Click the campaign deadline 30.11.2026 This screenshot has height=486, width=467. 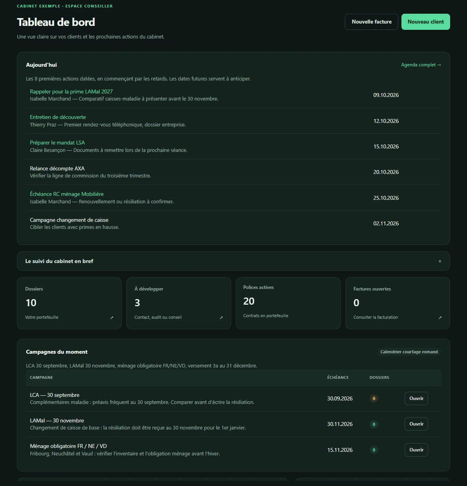pyautogui.click(x=340, y=424)
